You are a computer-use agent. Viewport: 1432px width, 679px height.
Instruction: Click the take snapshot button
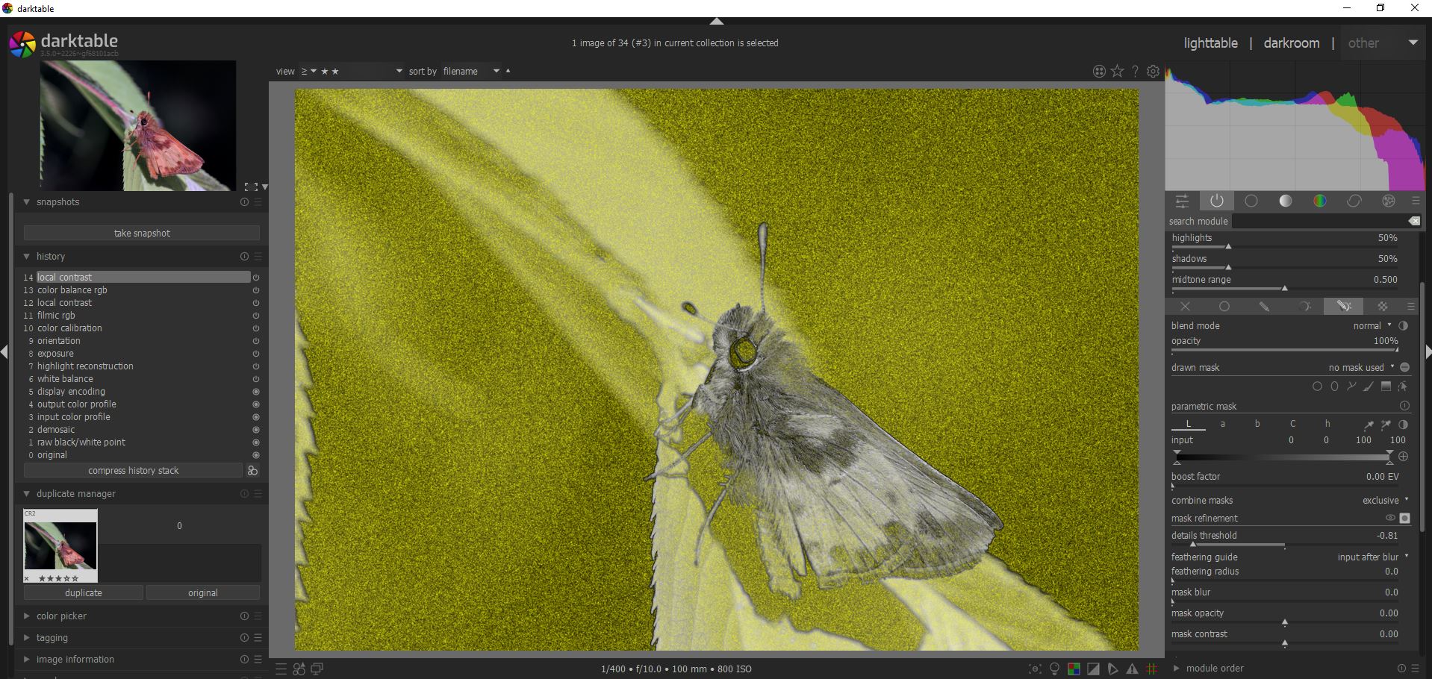(x=141, y=233)
